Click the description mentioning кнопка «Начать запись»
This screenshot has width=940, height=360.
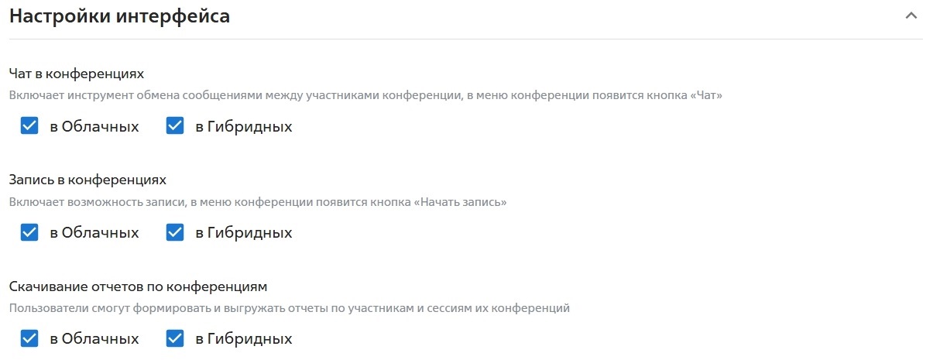pyautogui.click(x=258, y=202)
